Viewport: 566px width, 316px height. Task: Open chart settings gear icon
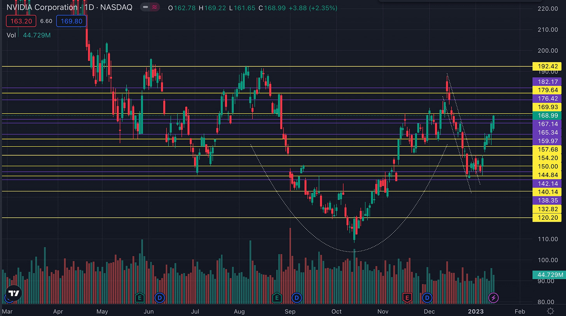550,311
